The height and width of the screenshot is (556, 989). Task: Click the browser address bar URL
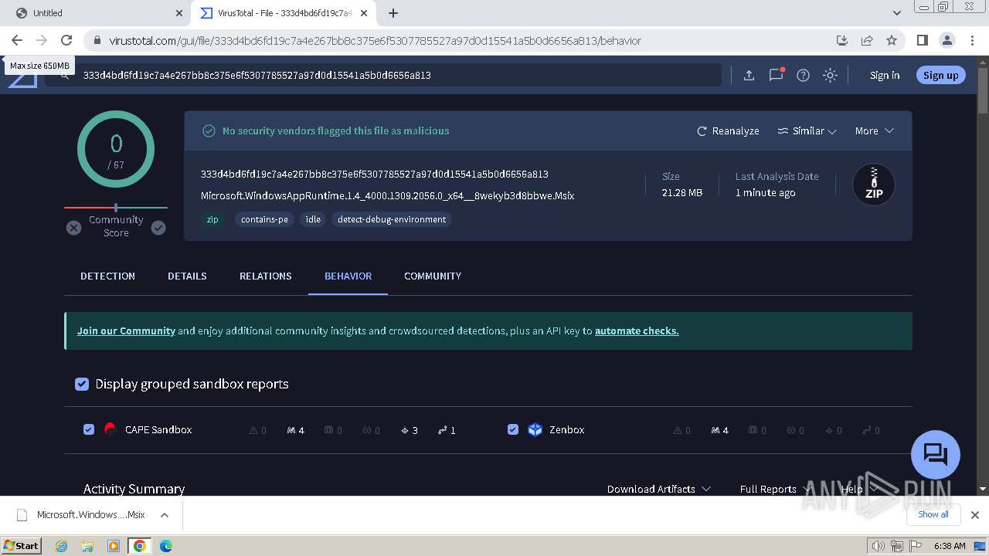tap(375, 40)
